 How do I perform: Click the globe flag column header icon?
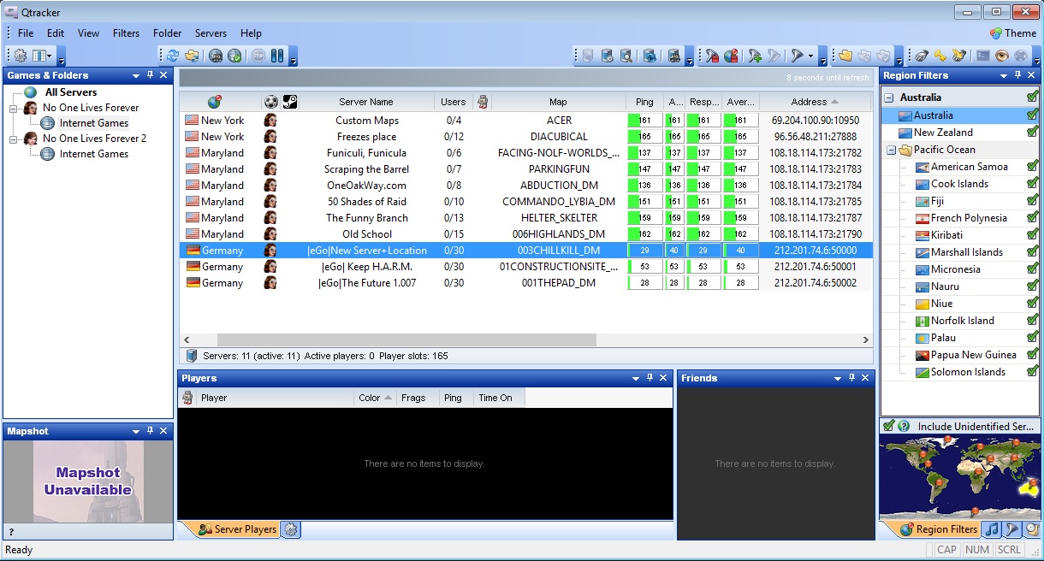(215, 102)
